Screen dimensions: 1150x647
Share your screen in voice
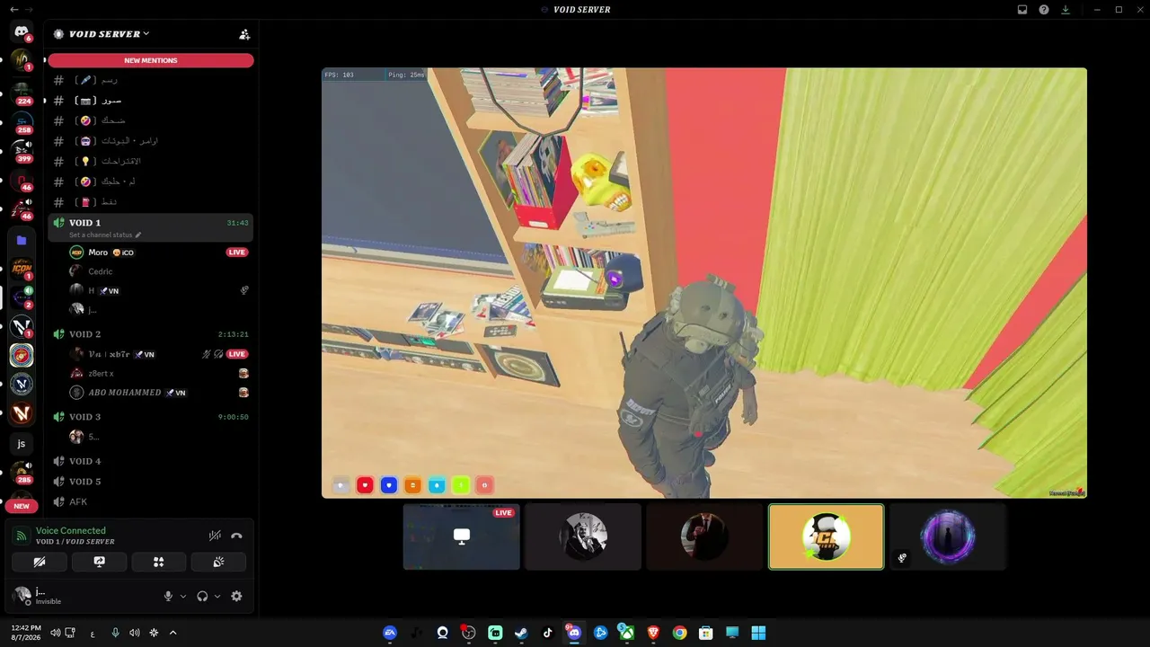(x=99, y=562)
